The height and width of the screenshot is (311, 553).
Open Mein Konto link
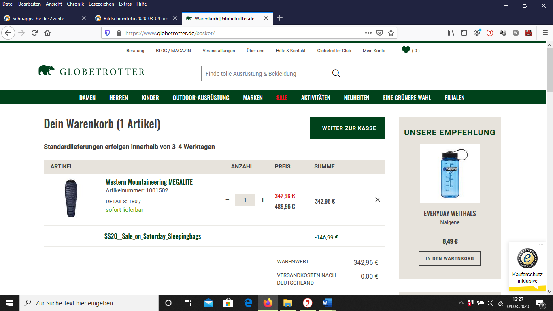pos(374,51)
